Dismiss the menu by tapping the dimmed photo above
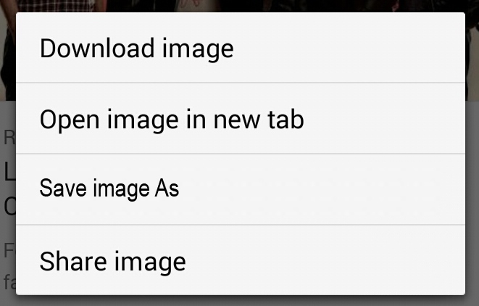 [x=239, y=6]
